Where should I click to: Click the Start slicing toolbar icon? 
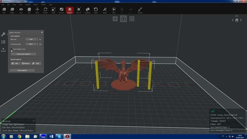click(x=114, y=10)
